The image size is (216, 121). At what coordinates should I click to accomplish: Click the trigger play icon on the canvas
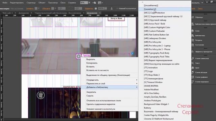tap(79, 56)
